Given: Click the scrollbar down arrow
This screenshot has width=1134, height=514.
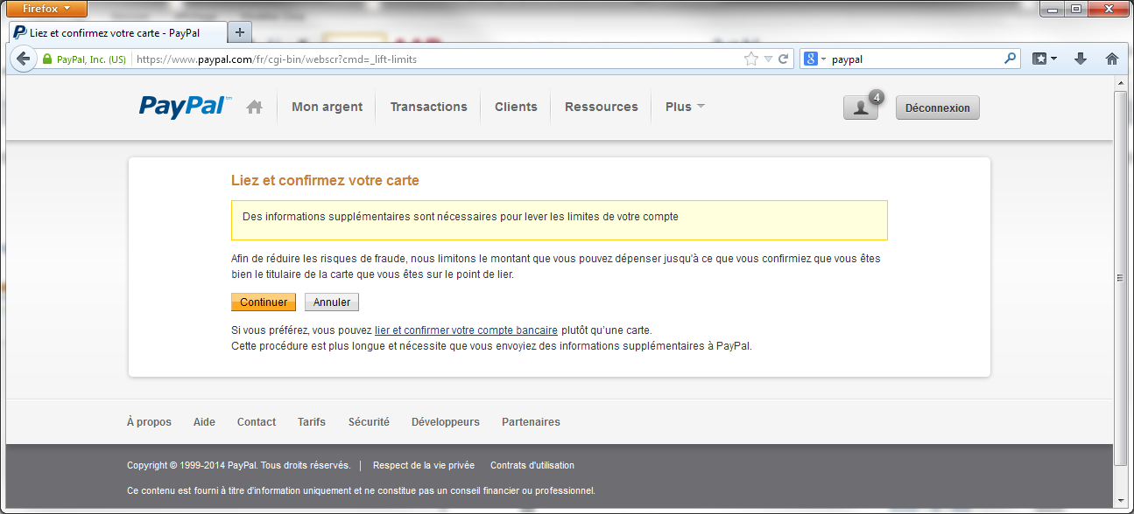Looking at the screenshot, I should (x=1120, y=500).
